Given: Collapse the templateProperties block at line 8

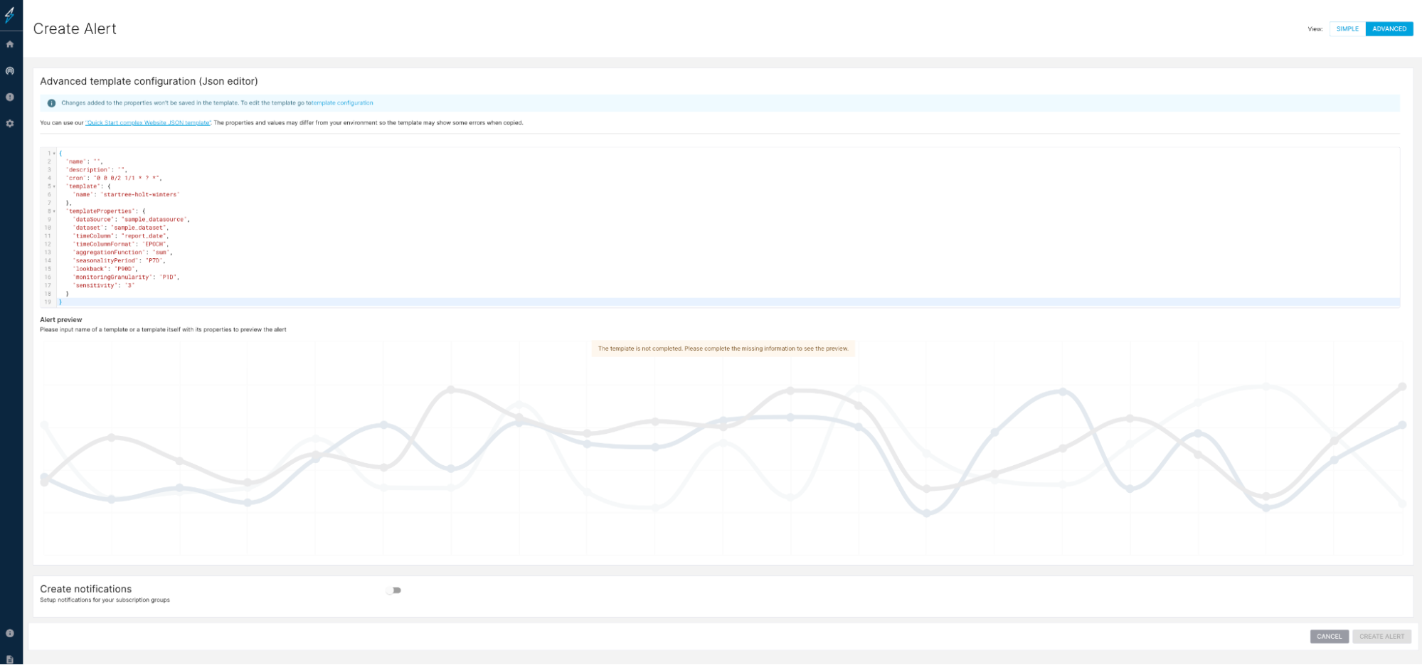Looking at the screenshot, I should (x=55, y=211).
